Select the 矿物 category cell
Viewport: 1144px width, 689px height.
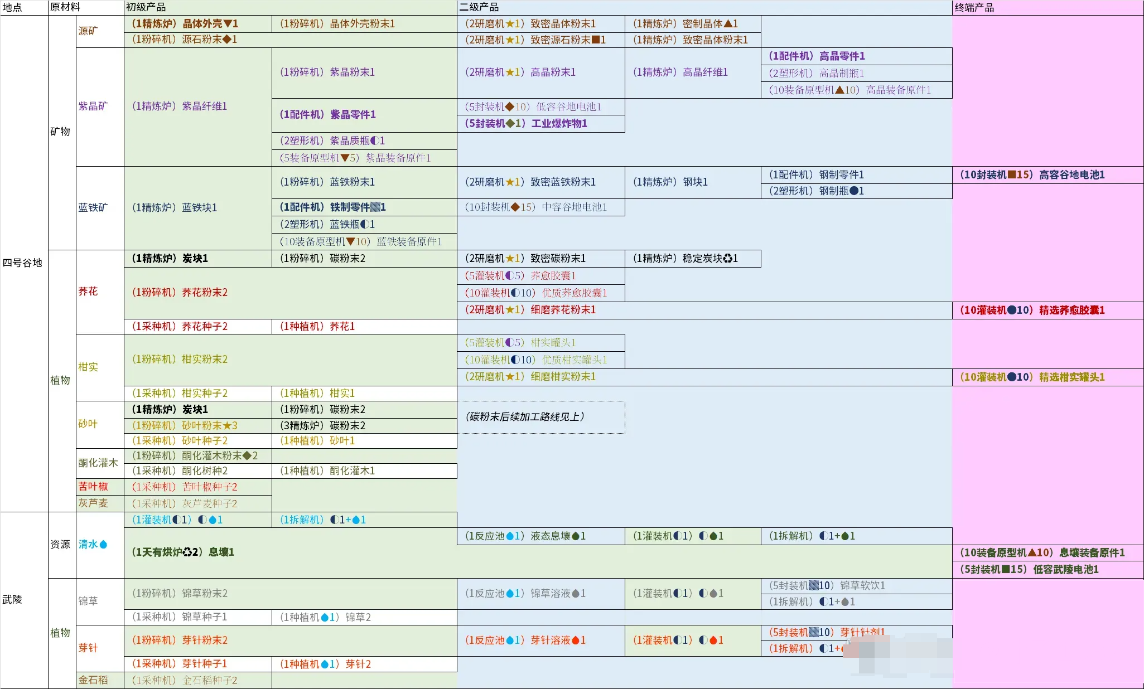point(62,132)
